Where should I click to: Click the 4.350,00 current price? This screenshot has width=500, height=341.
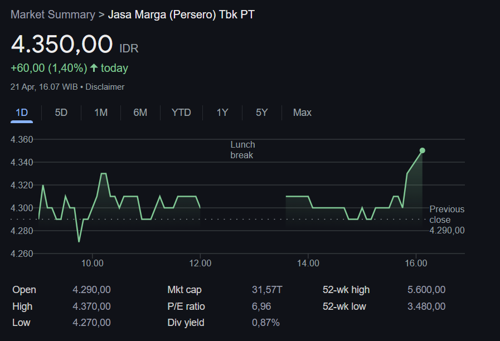click(62, 44)
